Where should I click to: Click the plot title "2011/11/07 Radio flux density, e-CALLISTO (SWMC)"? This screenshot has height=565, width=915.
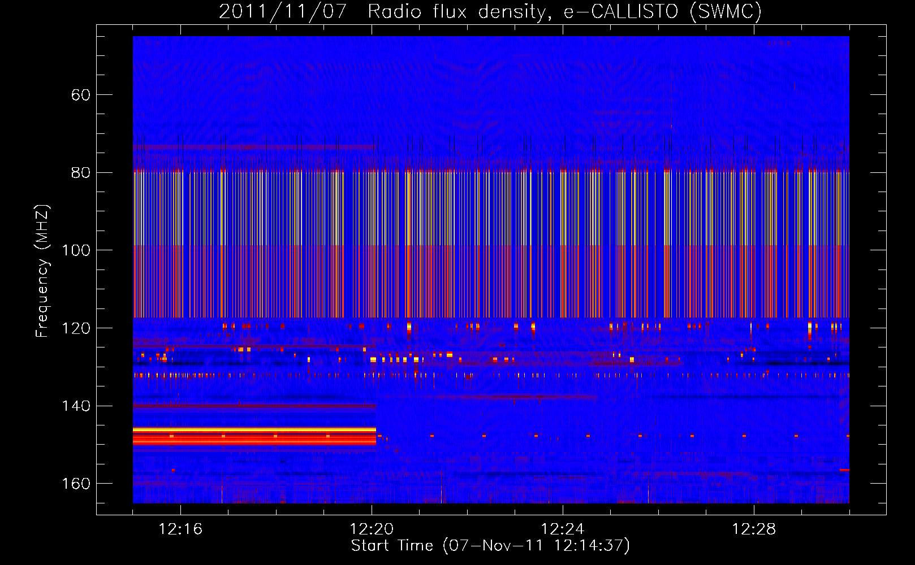pyautogui.click(x=490, y=11)
